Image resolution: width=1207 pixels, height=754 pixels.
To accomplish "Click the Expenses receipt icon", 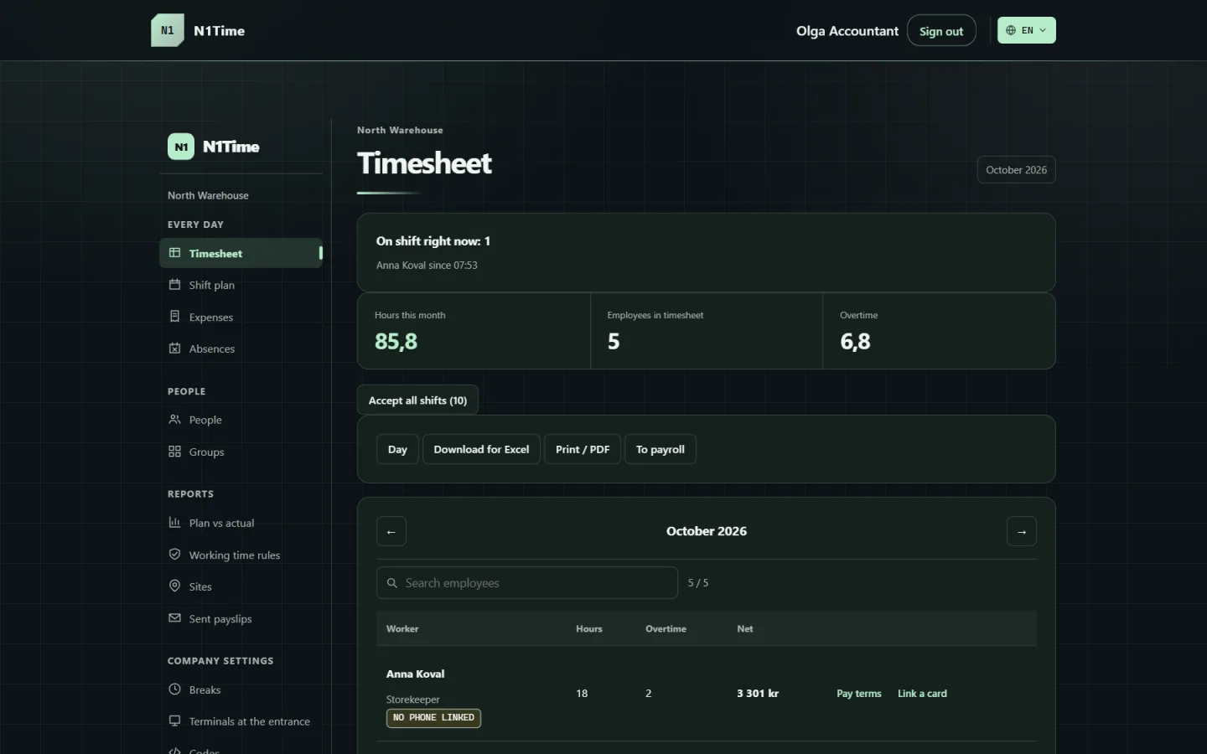I will click(174, 317).
